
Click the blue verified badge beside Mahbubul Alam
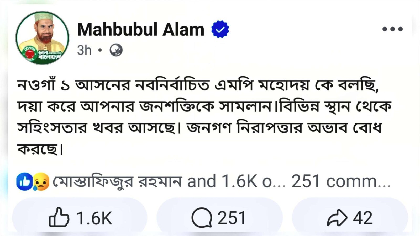coord(220,29)
